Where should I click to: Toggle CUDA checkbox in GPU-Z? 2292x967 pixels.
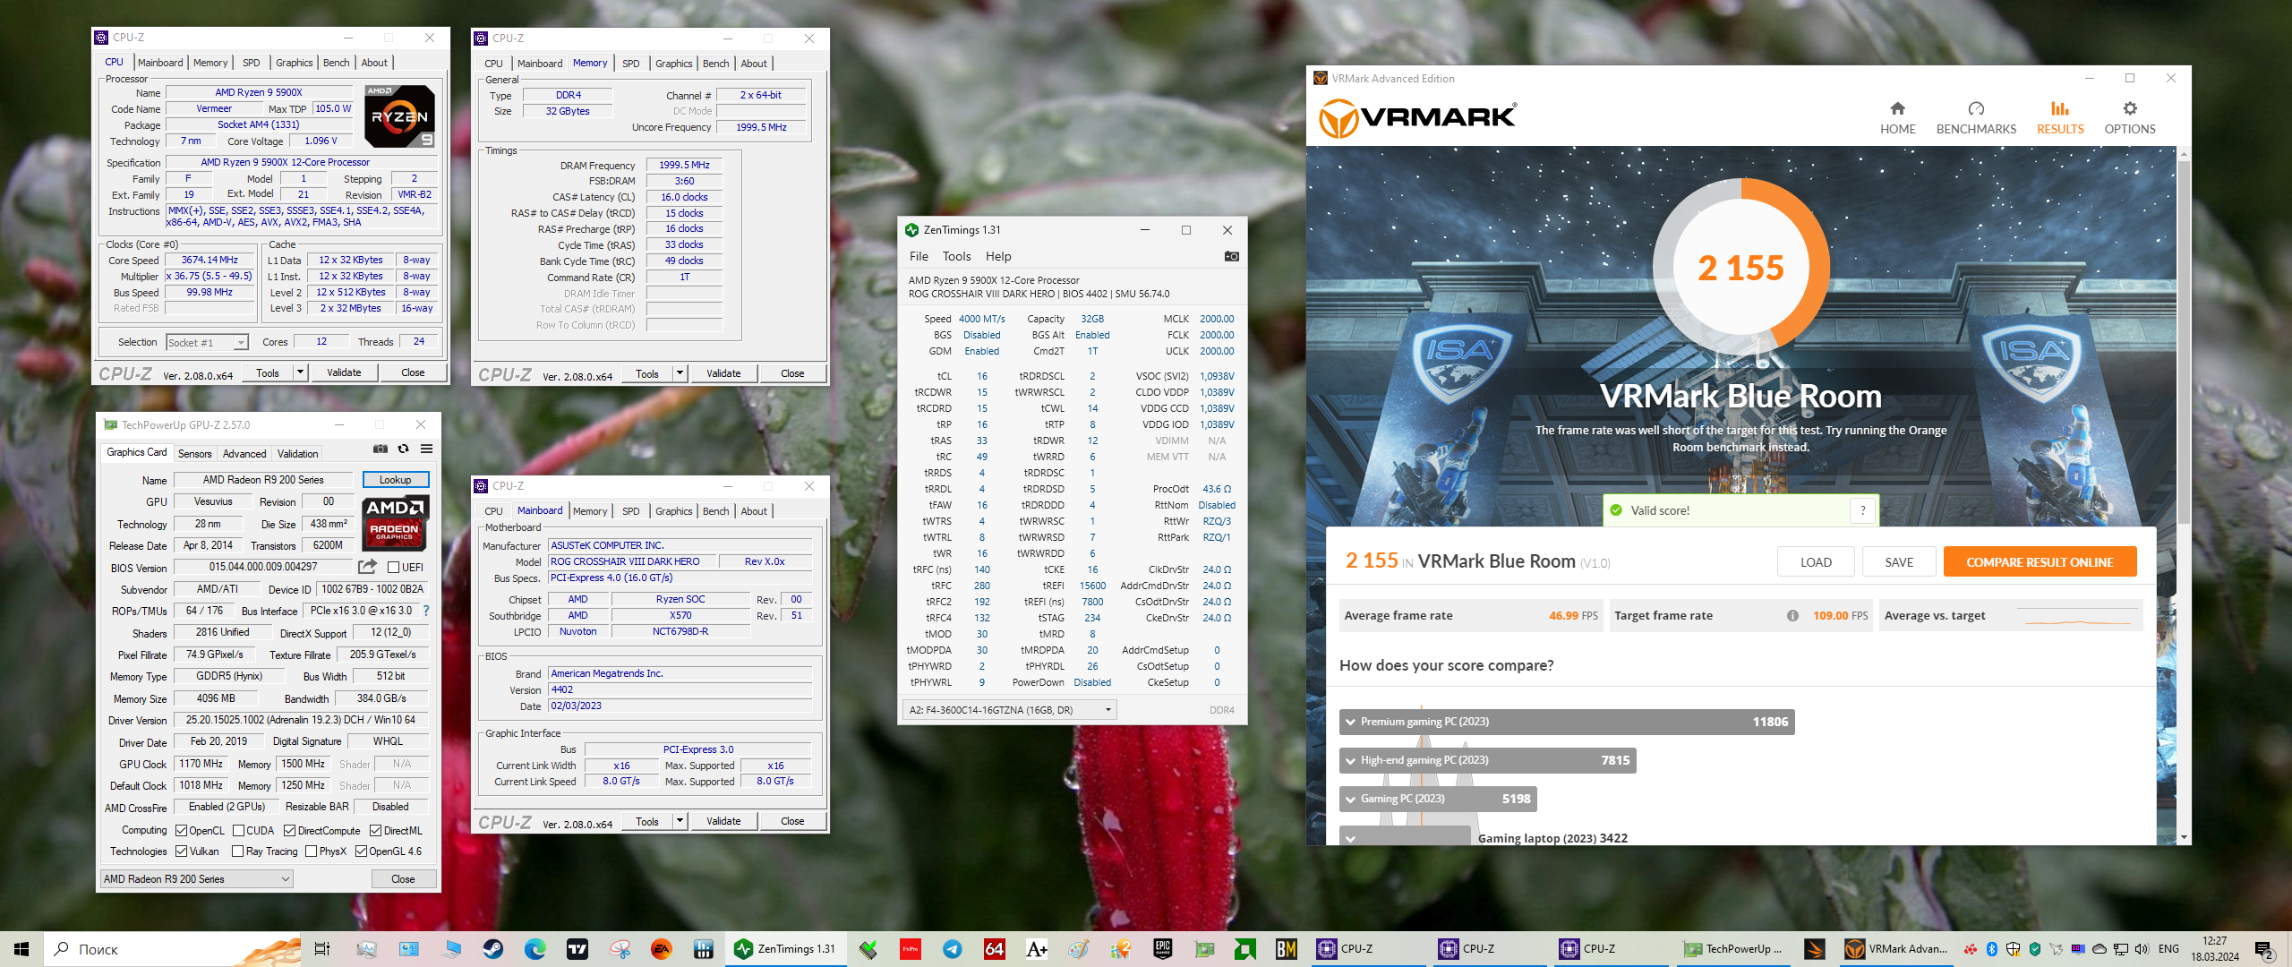tap(239, 831)
